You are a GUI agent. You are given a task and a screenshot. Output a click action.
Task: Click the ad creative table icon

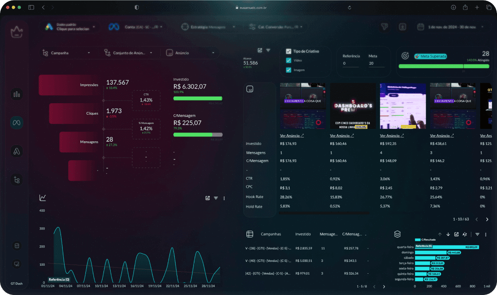click(x=250, y=89)
